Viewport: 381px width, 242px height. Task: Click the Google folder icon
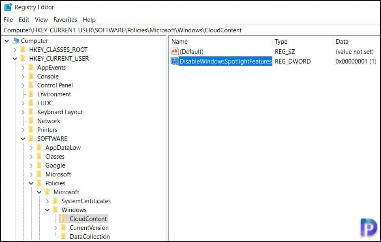[39, 166]
